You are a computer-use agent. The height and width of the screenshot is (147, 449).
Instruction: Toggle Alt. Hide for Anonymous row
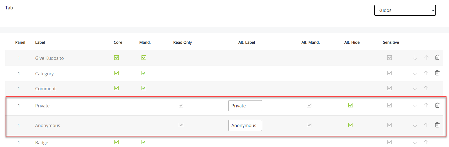click(x=351, y=125)
